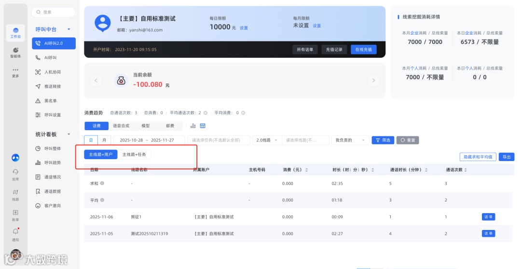
Task: Click the search magnifier icon
Action: tap(39, 12)
